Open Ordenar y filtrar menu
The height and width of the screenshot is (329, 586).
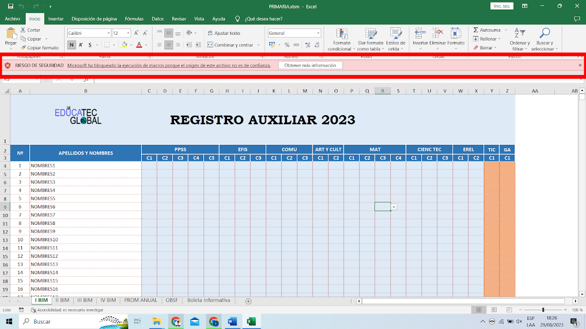click(520, 39)
